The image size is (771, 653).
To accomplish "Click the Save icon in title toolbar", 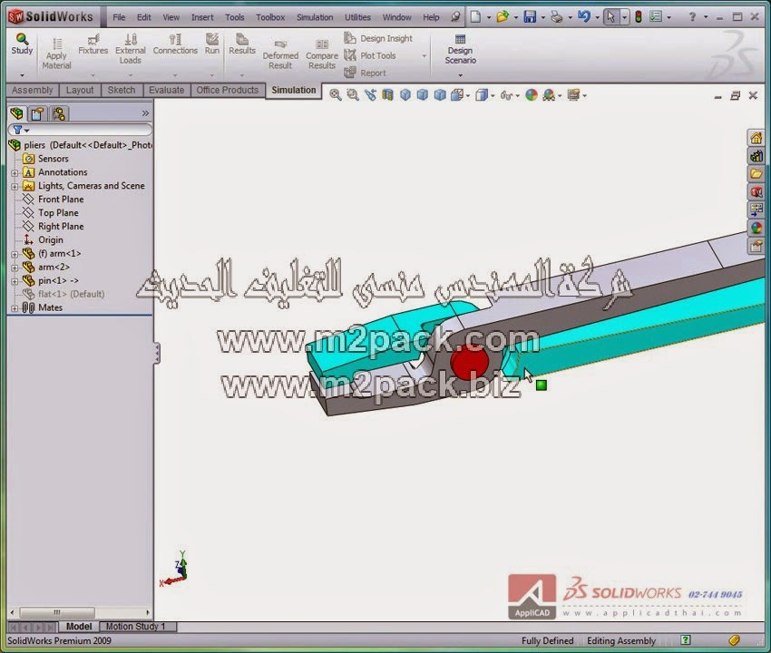I will (x=530, y=17).
